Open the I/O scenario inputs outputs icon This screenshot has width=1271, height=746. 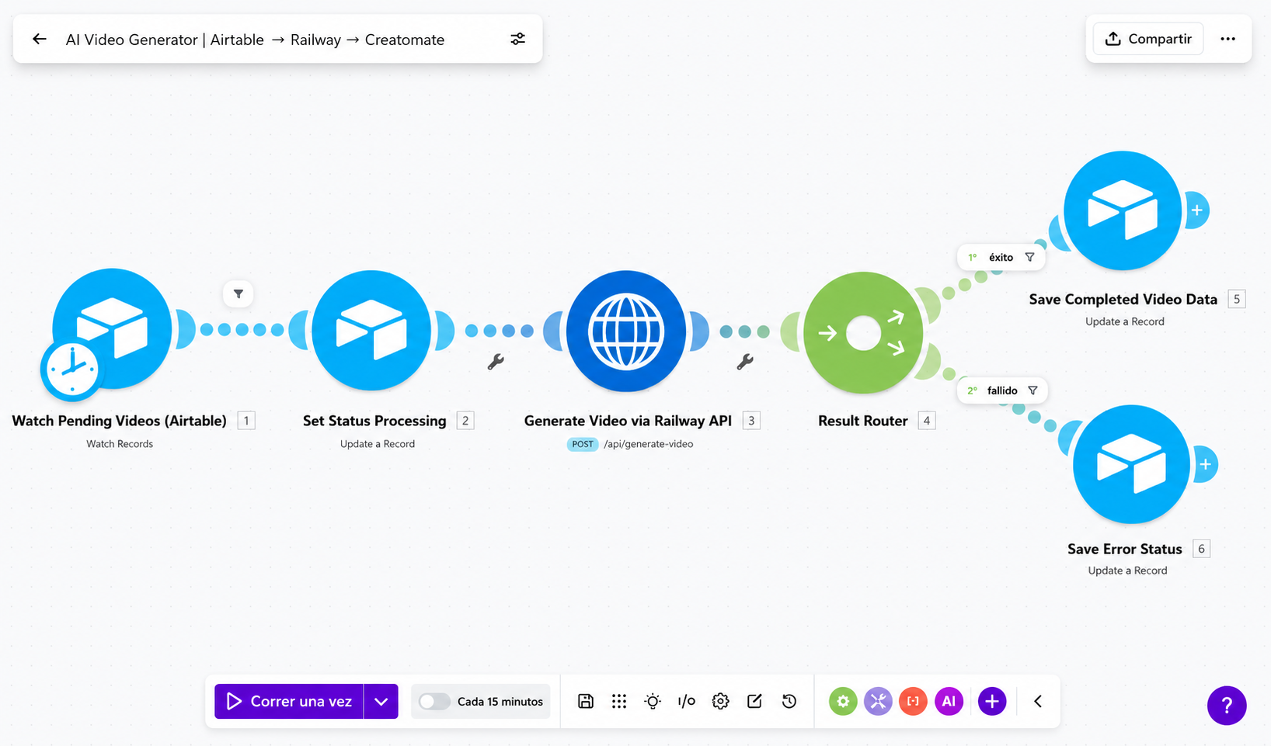point(686,701)
